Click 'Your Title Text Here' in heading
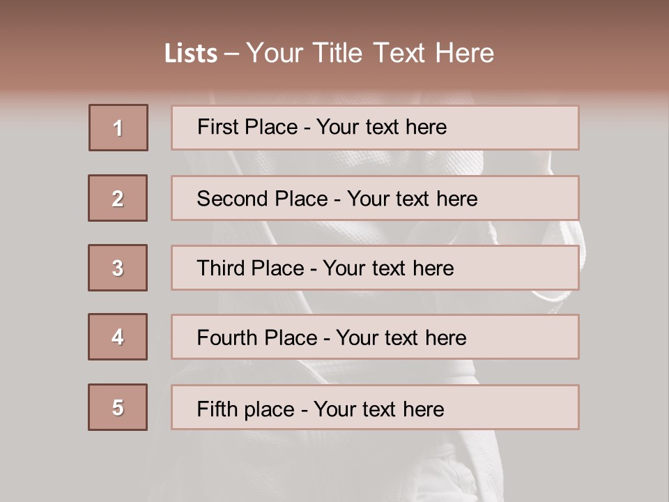669x502 pixels. coord(370,53)
